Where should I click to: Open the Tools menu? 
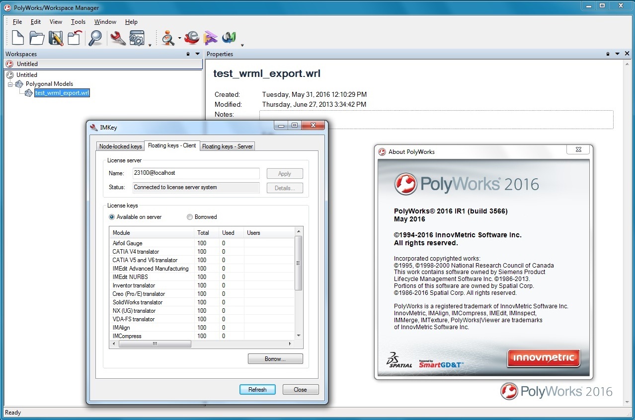click(79, 22)
